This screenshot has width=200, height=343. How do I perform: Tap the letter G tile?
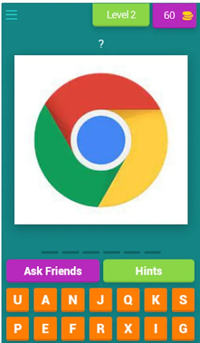pyautogui.click(x=183, y=329)
